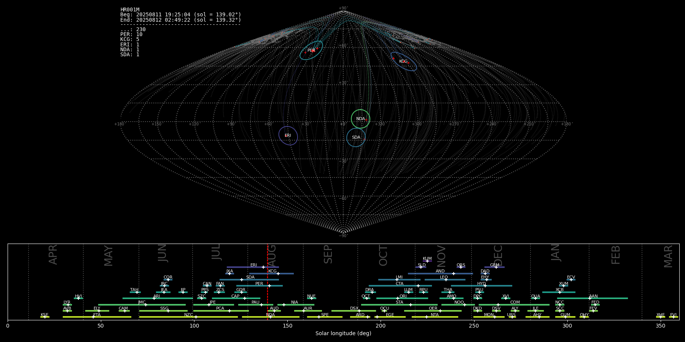Viewport: 685px width, 342px height.
Task: Select the CTA shower bar in timeline
Action: (400, 286)
